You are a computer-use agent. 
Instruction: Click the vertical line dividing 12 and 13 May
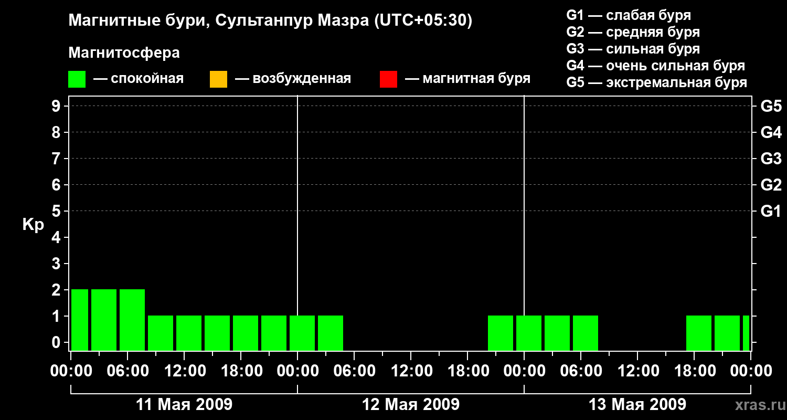click(x=524, y=210)
